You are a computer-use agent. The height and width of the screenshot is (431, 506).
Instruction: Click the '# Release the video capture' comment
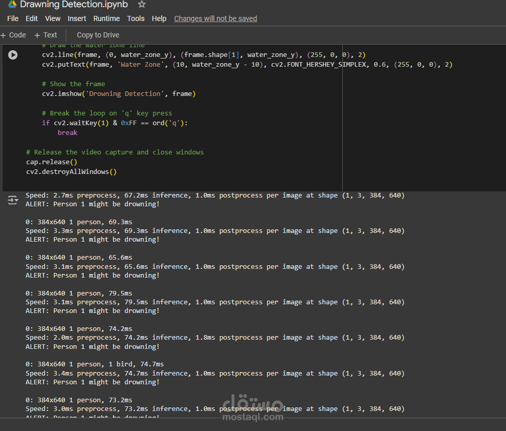pos(115,152)
